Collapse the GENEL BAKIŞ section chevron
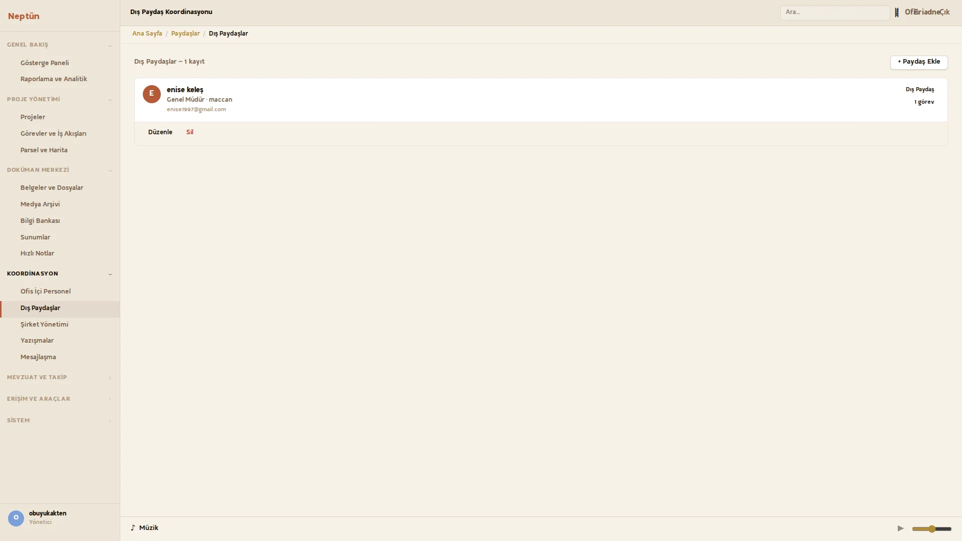 [110, 46]
